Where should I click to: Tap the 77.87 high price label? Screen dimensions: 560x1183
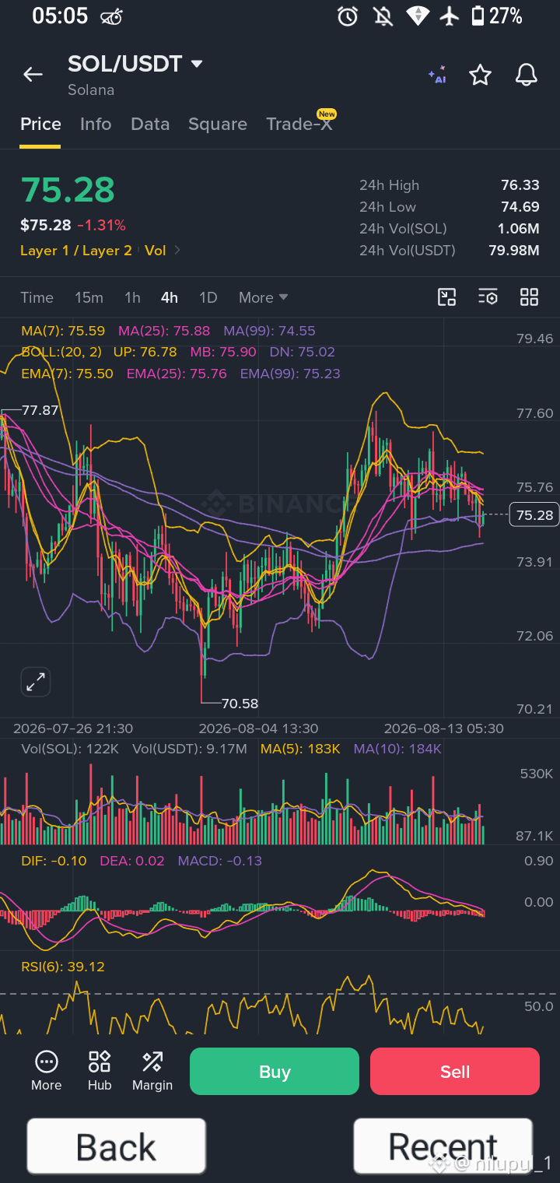click(40, 410)
